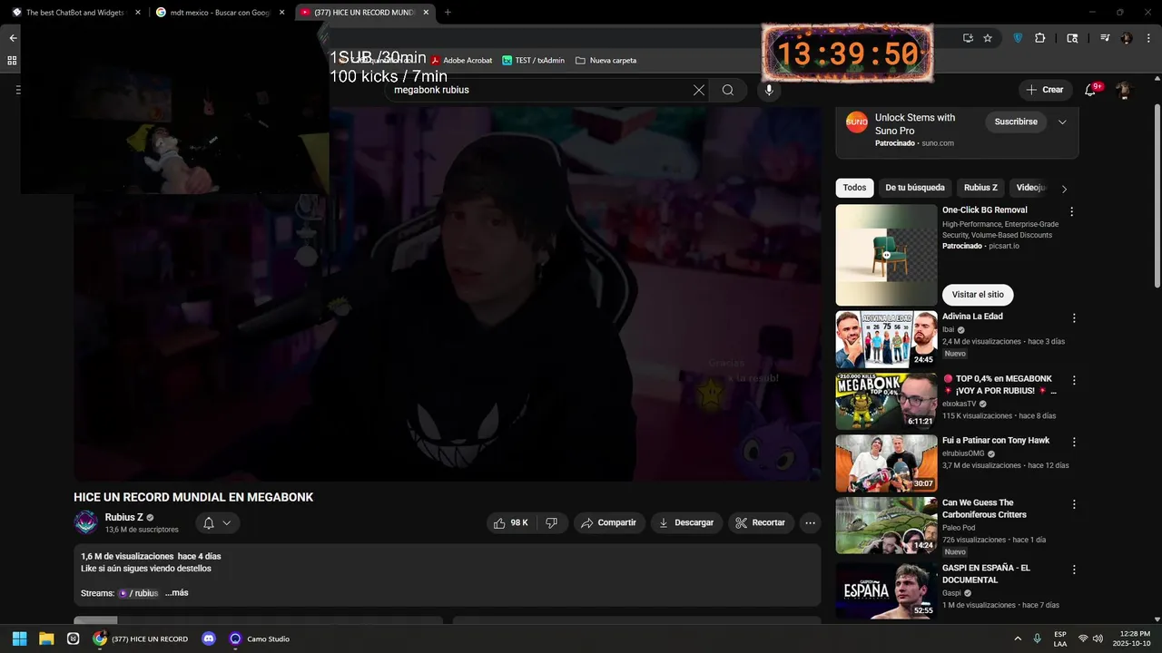Image resolution: width=1162 pixels, height=653 pixels.
Task: Switch to The best ChatBot and Widgets tab
Action: tap(74, 13)
